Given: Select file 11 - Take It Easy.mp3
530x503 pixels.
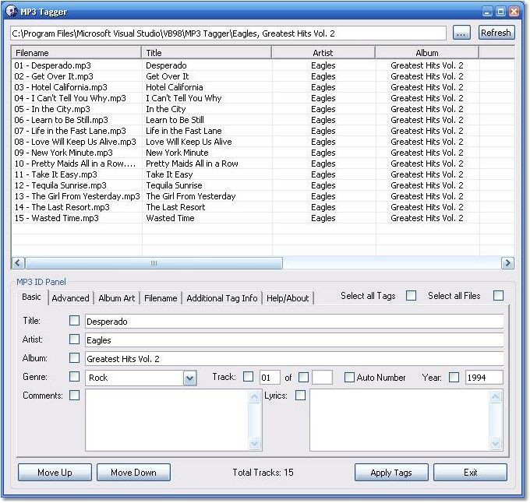Looking at the screenshot, I should coord(55,174).
